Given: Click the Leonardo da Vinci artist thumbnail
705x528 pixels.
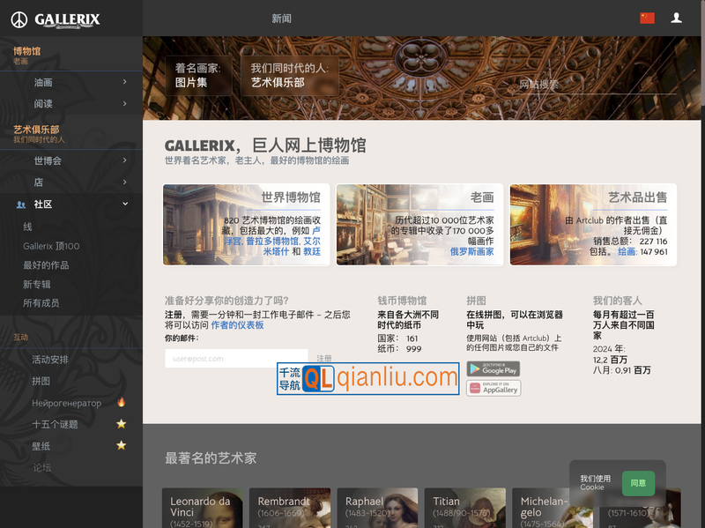Looking at the screenshot, I should tap(203, 508).
